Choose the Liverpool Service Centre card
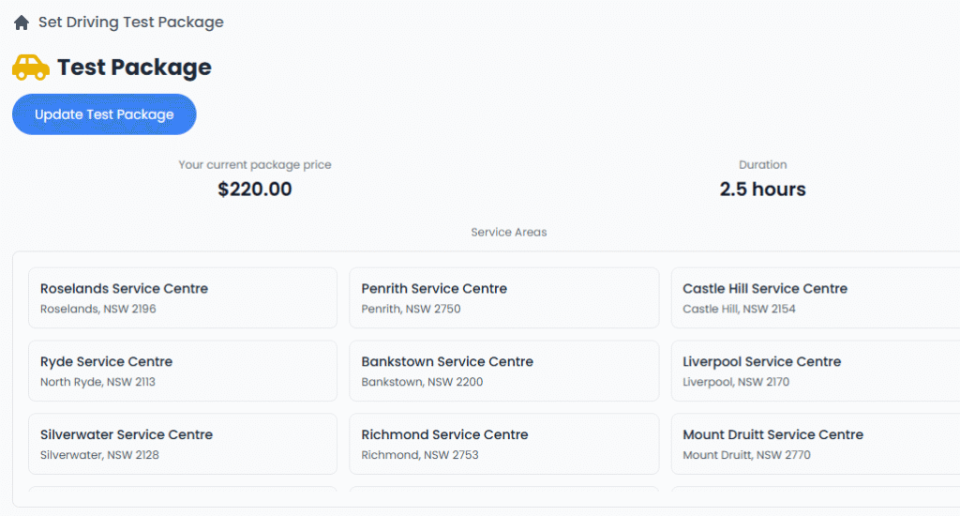 click(814, 371)
